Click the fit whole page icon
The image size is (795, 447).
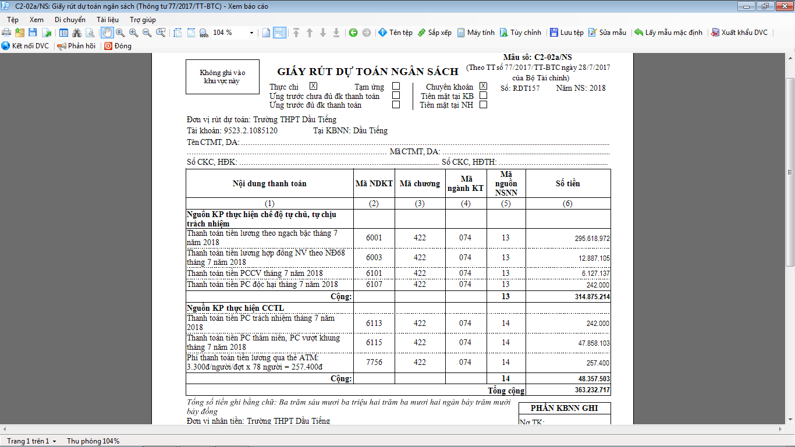(x=191, y=33)
